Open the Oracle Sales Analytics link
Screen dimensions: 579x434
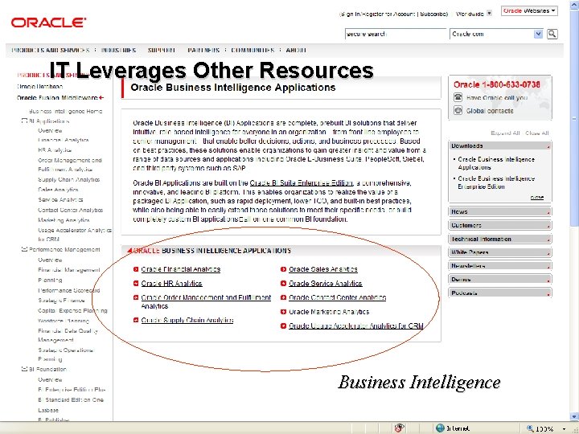tap(323, 269)
